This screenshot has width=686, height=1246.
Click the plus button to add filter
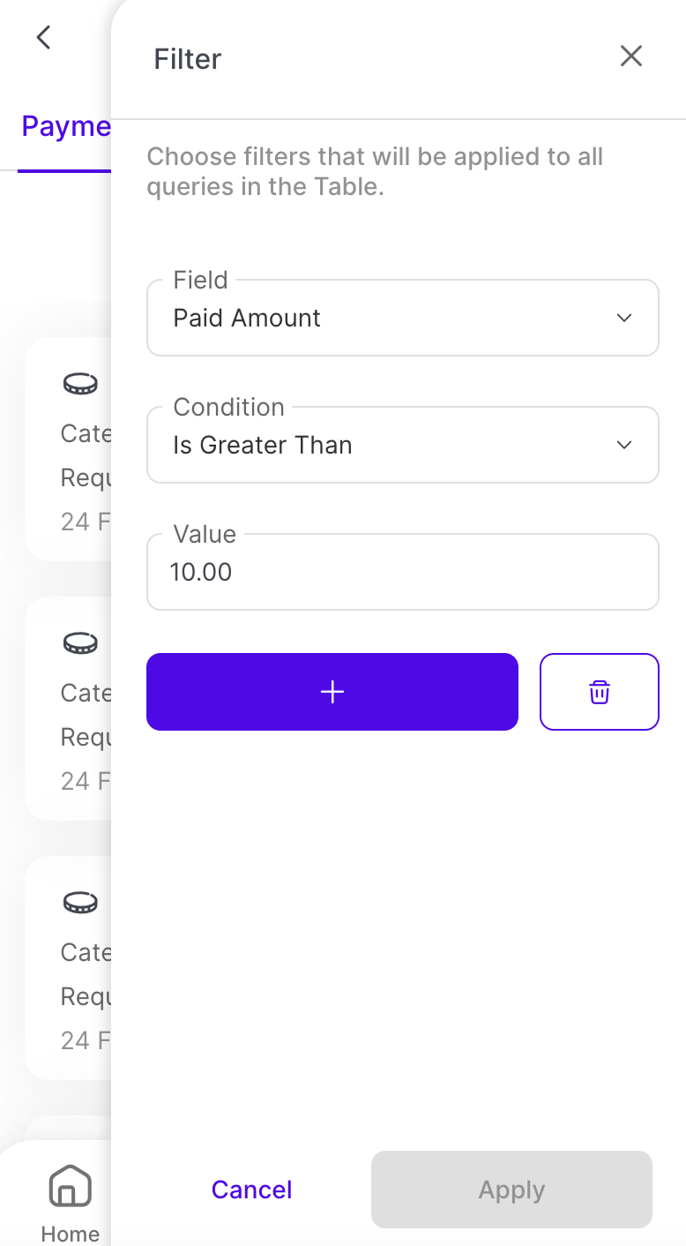pos(332,692)
